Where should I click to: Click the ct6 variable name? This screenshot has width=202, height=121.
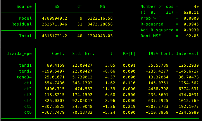tap(28, 112)
